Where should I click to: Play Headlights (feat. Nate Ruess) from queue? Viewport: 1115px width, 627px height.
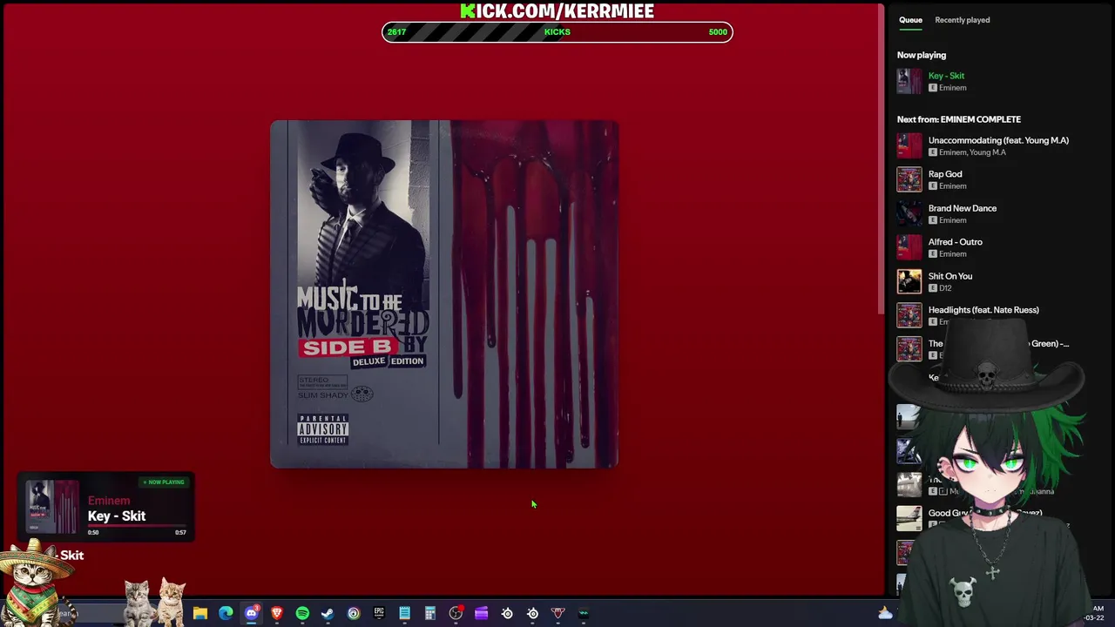tap(983, 310)
